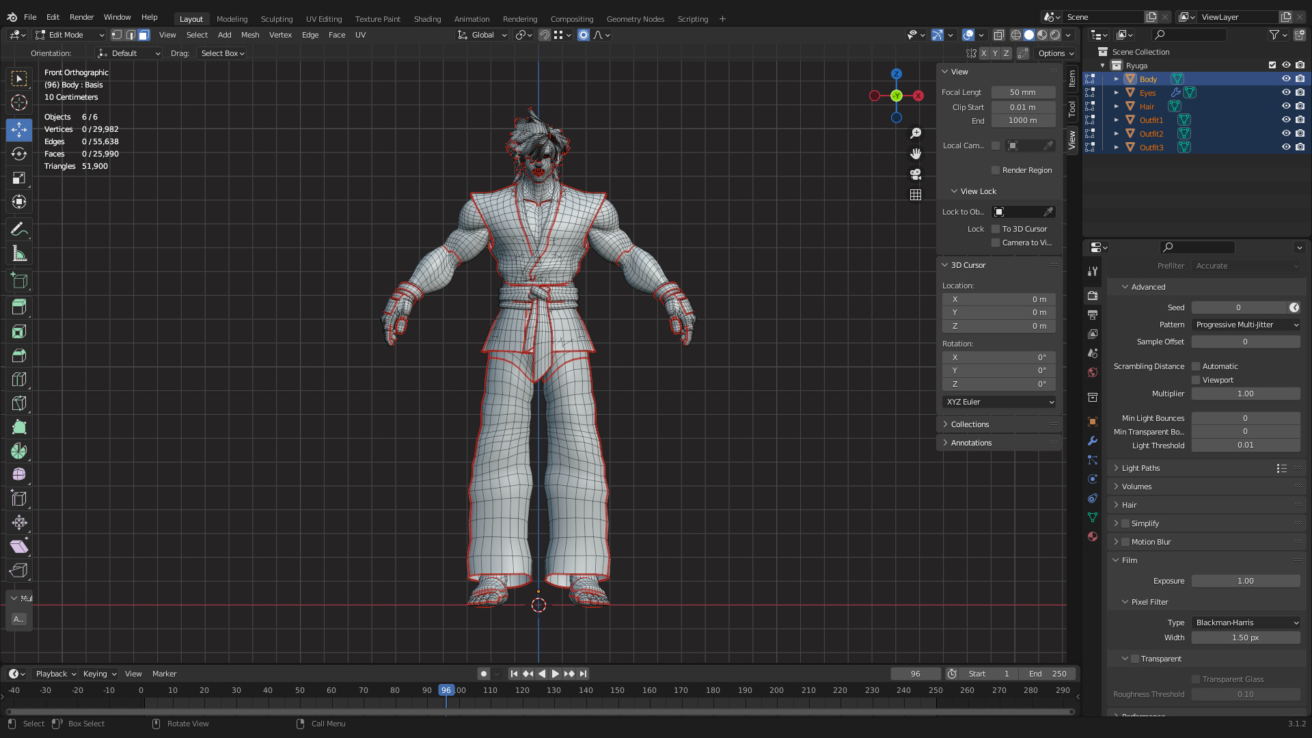Click the Multiplier value slider
1312x738 pixels.
1246,394
